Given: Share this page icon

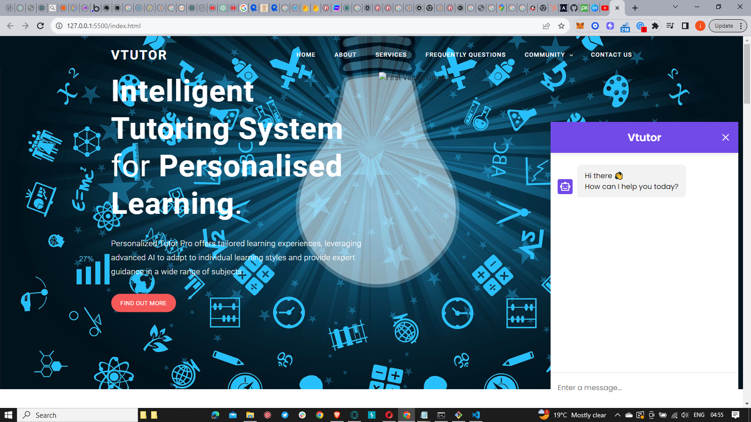Looking at the screenshot, I should (x=546, y=26).
